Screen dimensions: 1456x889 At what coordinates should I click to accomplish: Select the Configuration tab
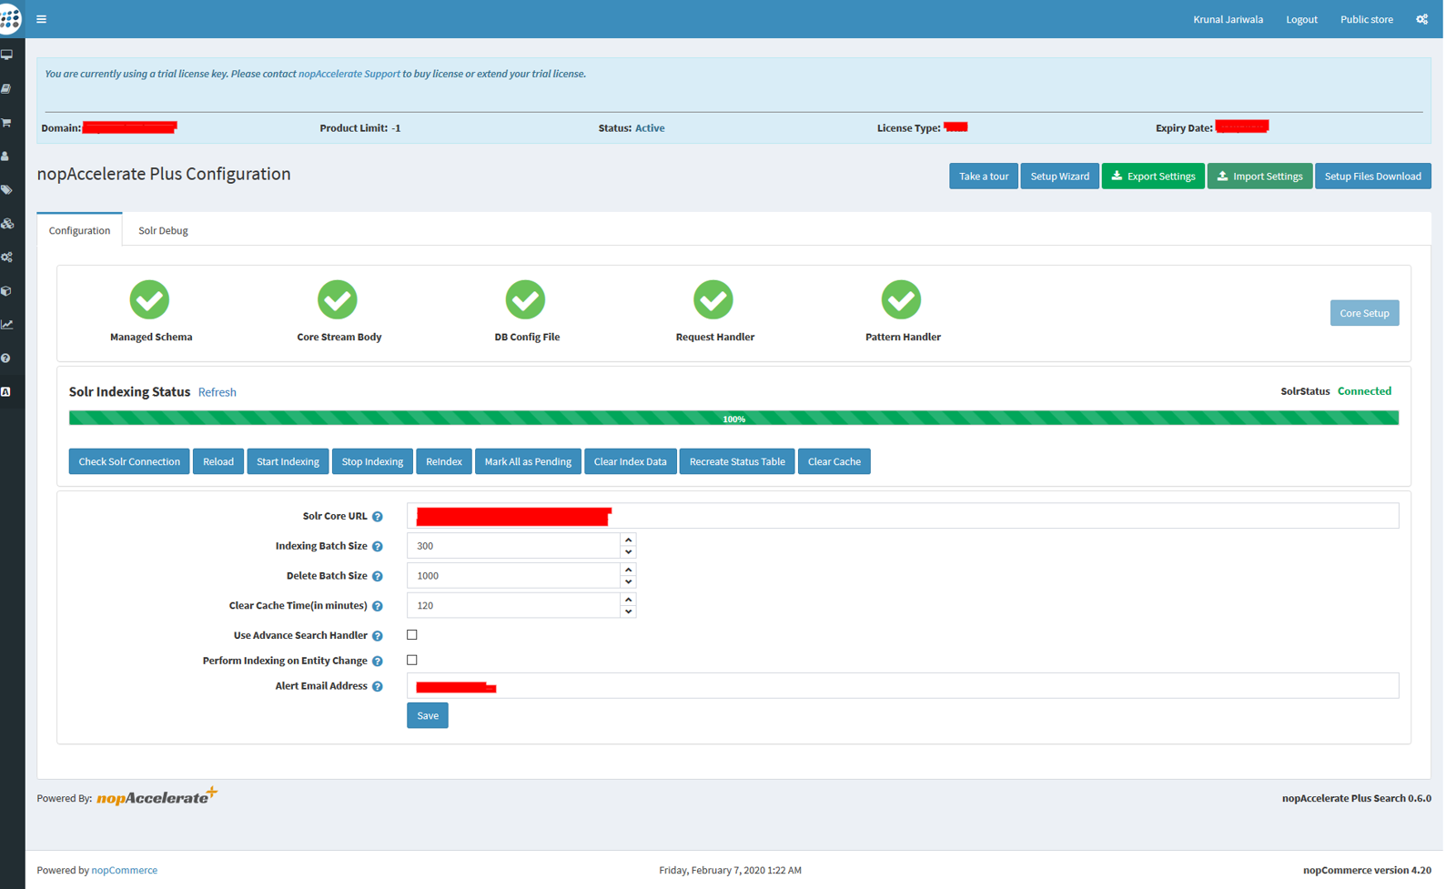(79, 231)
